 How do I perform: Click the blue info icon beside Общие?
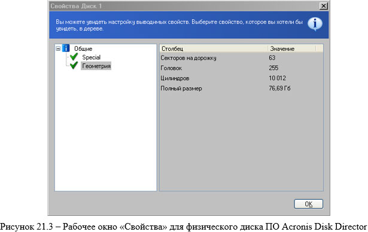tap(66, 48)
